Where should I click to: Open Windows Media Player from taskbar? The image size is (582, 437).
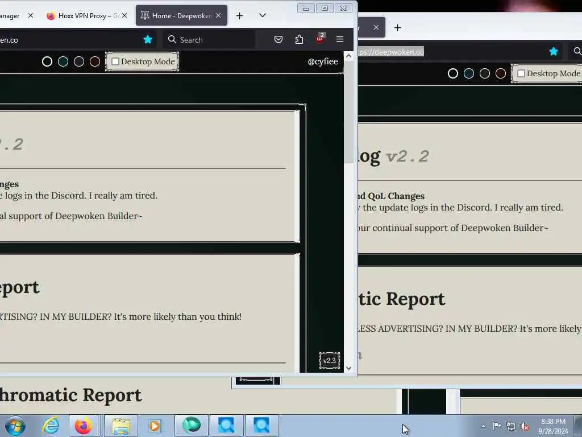155,426
